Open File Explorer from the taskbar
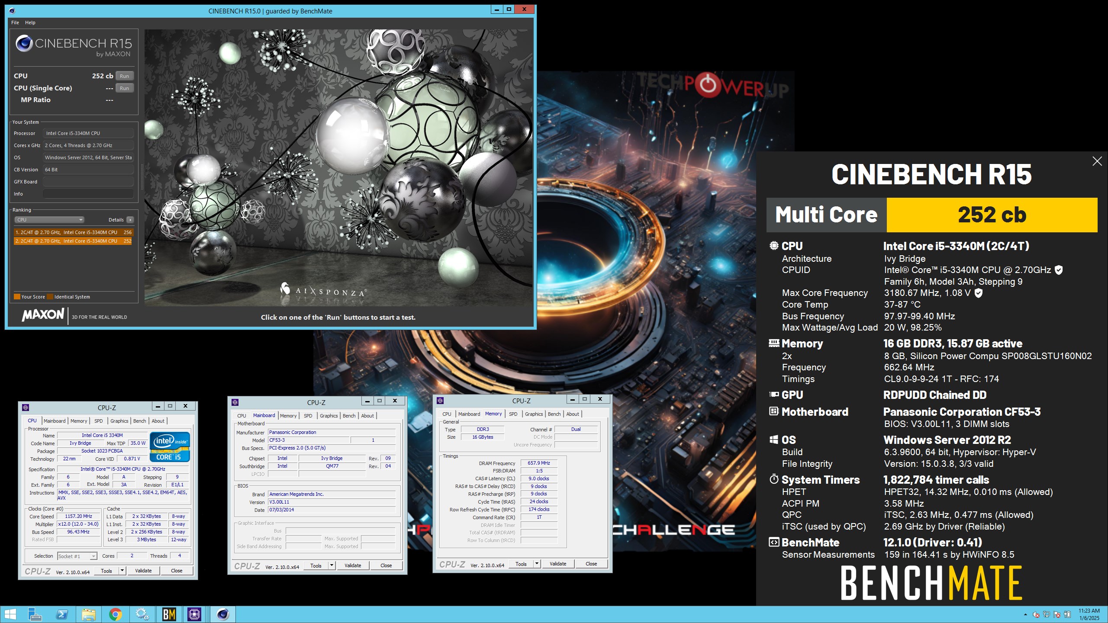This screenshot has width=1108, height=623. point(89,614)
